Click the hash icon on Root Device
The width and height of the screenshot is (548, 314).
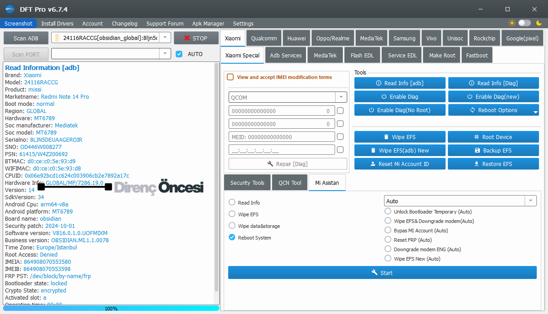coord(476,137)
